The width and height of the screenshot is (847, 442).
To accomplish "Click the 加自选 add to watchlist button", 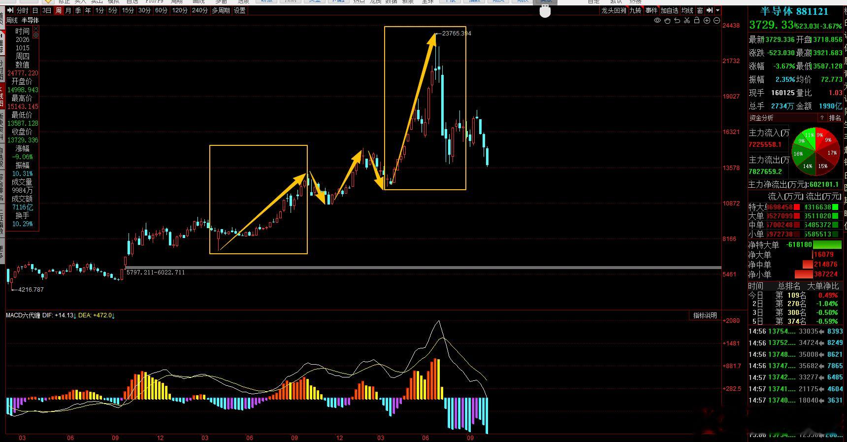I will click(x=669, y=10).
